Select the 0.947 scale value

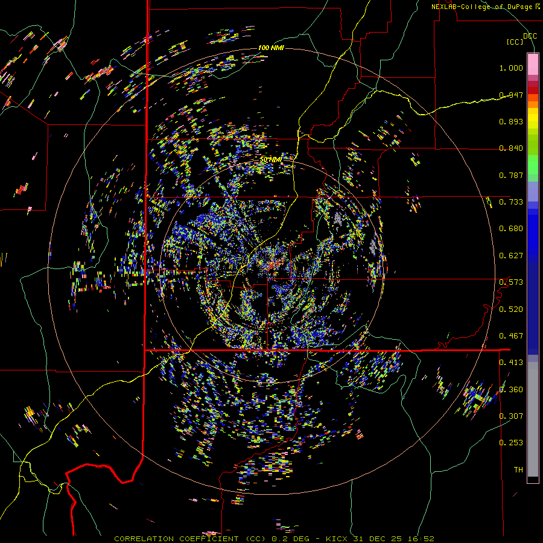click(x=511, y=95)
